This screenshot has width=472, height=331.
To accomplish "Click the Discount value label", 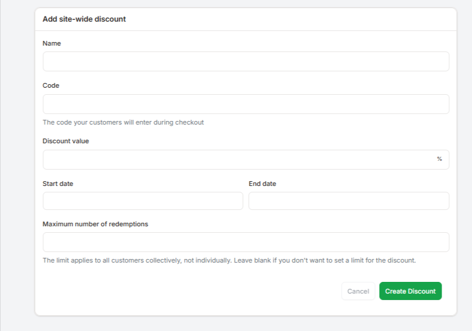I will tap(65, 141).
